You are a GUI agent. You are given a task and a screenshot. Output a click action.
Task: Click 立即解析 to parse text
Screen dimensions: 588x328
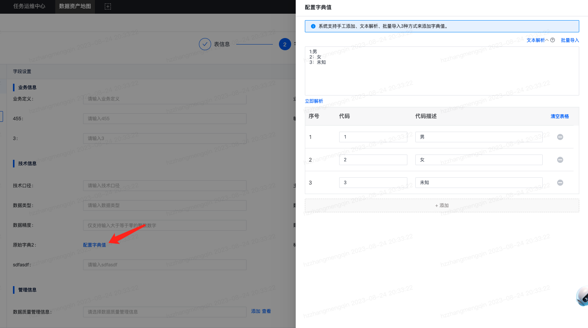[x=314, y=101]
